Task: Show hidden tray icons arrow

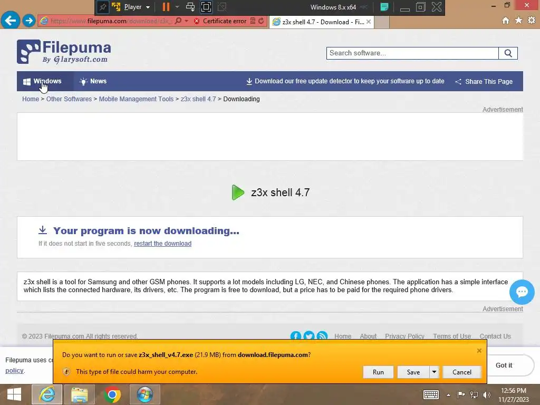Action: (x=448, y=395)
